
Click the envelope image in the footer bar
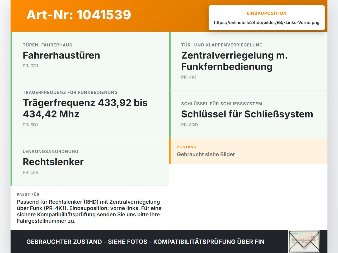(x=304, y=242)
